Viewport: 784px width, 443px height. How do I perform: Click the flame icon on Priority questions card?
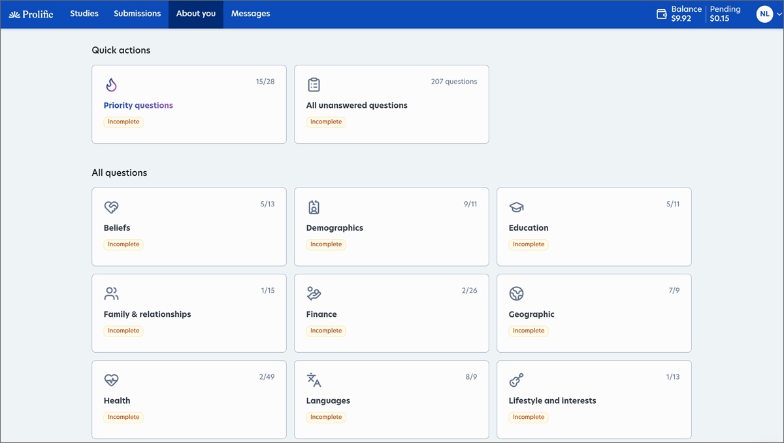111,84
